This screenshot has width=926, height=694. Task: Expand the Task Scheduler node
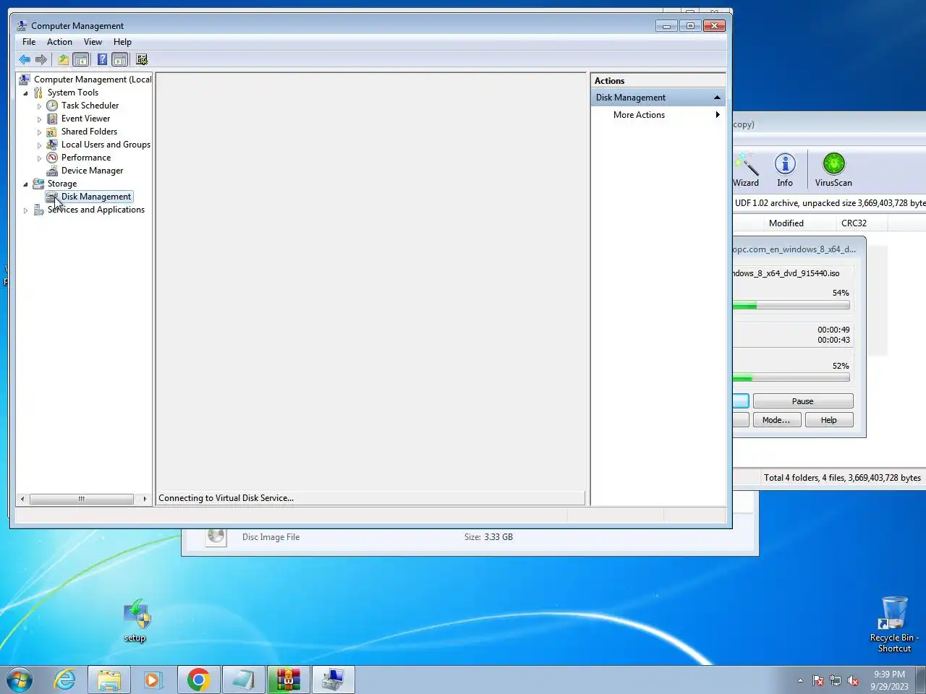point(39,106)
